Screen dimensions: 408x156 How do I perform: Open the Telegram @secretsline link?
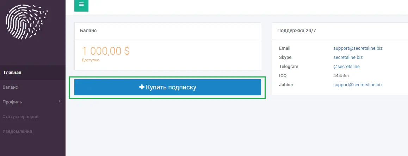(x=346, y=67)
